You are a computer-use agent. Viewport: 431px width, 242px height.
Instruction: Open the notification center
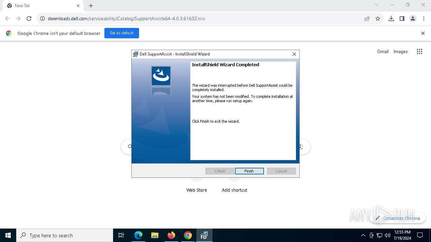click(420, 235)
